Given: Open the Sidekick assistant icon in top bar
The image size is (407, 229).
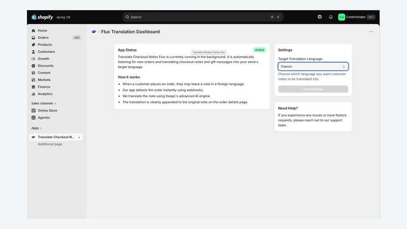Looking at the screenshot, I should tap(319, 17).
